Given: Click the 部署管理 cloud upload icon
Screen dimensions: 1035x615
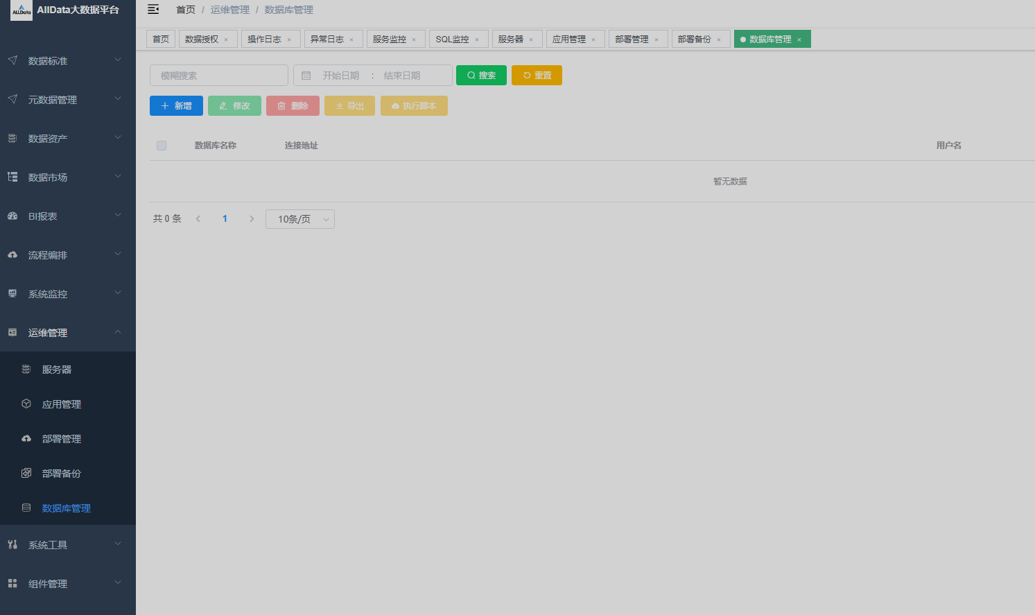Looking at the screenshot, I should point(26,439).
